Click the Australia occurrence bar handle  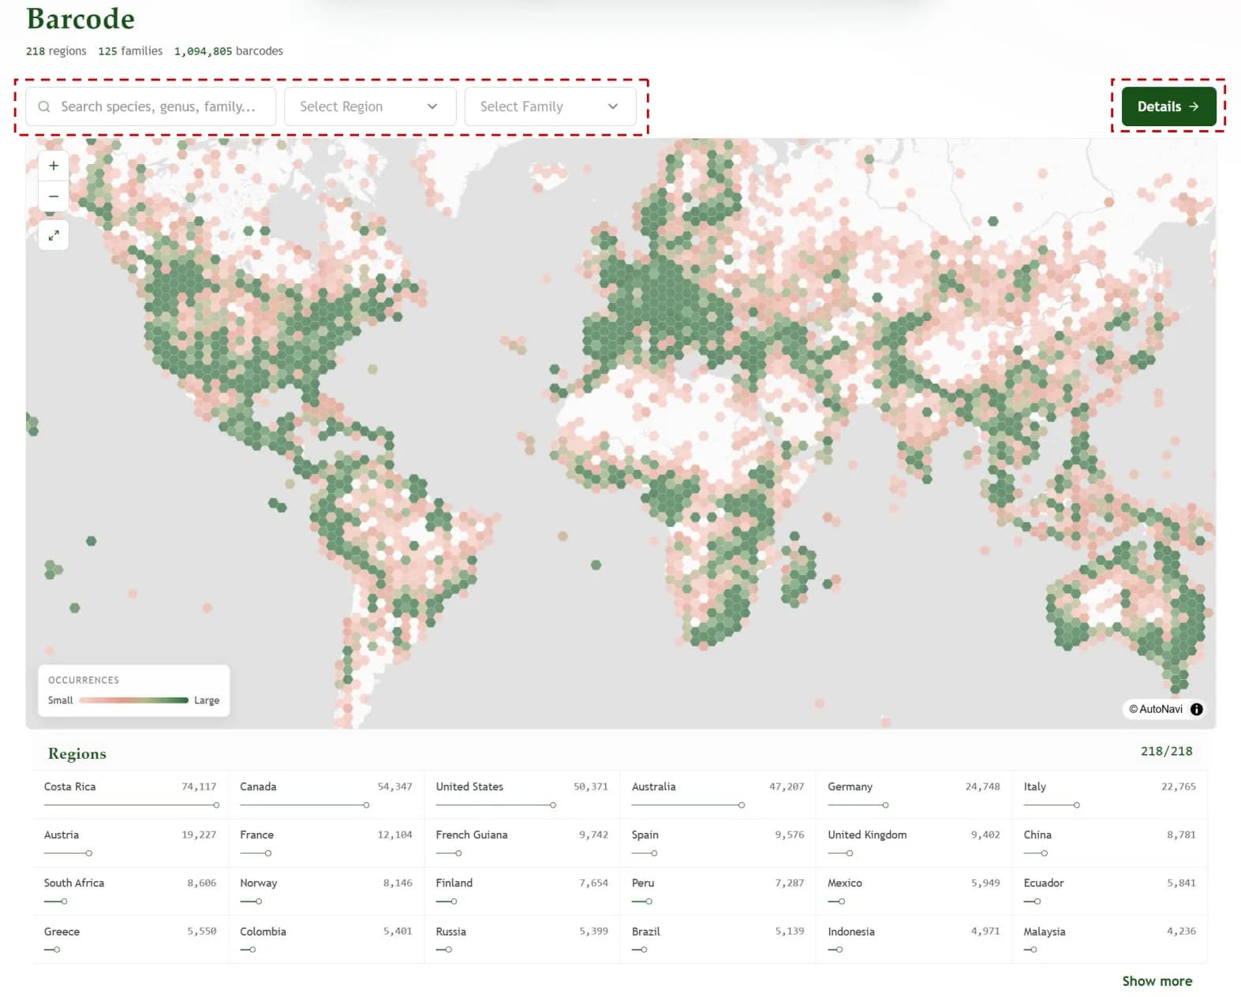coord(742,805)
